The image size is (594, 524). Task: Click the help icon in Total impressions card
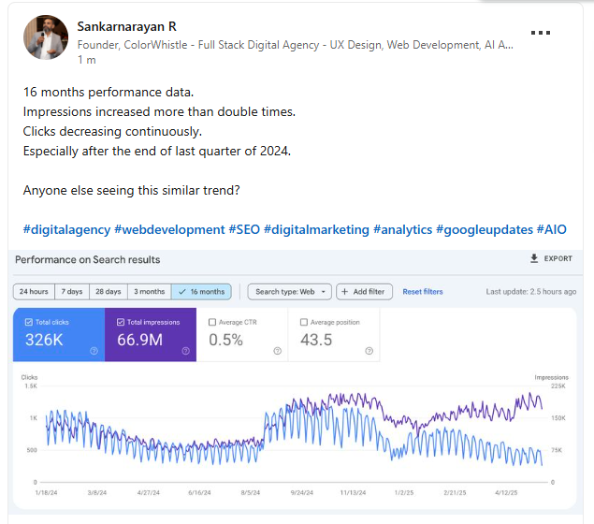(x=185, y=351)
